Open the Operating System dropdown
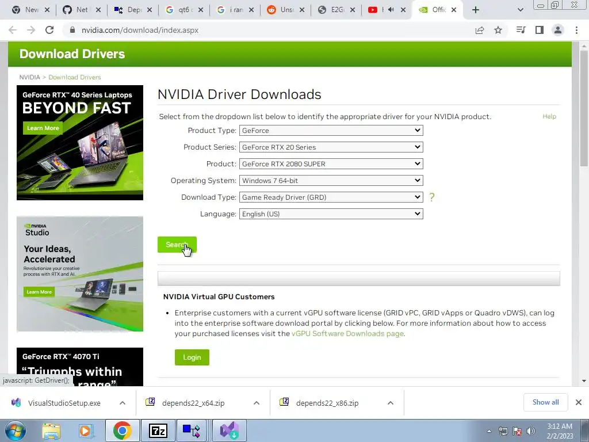The height and width of the screenshot is (442, 589). (331, 180)
